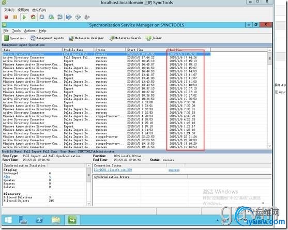
Task: Open File Explorer from the taskbar
Action: pos(56,220)
